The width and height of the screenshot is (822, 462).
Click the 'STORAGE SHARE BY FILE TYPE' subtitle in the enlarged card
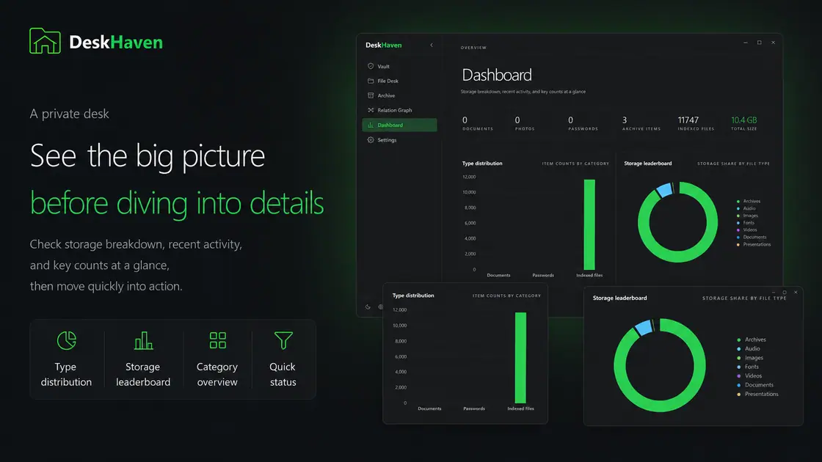click(744, 298)
